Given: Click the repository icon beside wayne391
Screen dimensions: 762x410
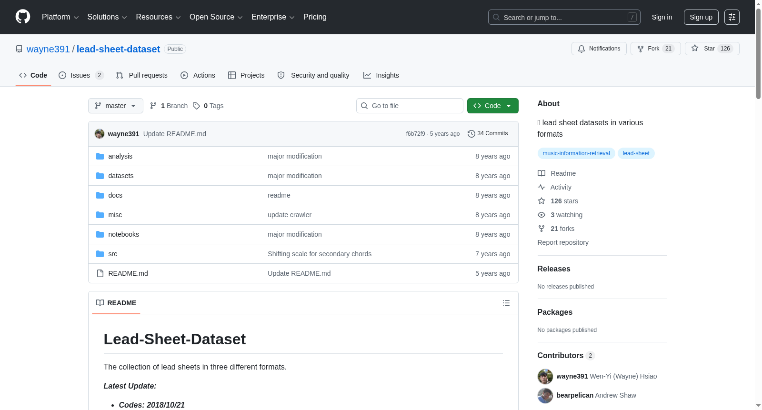Looking at the screenshot, I should pyautogui.click(x=19, y=49).
